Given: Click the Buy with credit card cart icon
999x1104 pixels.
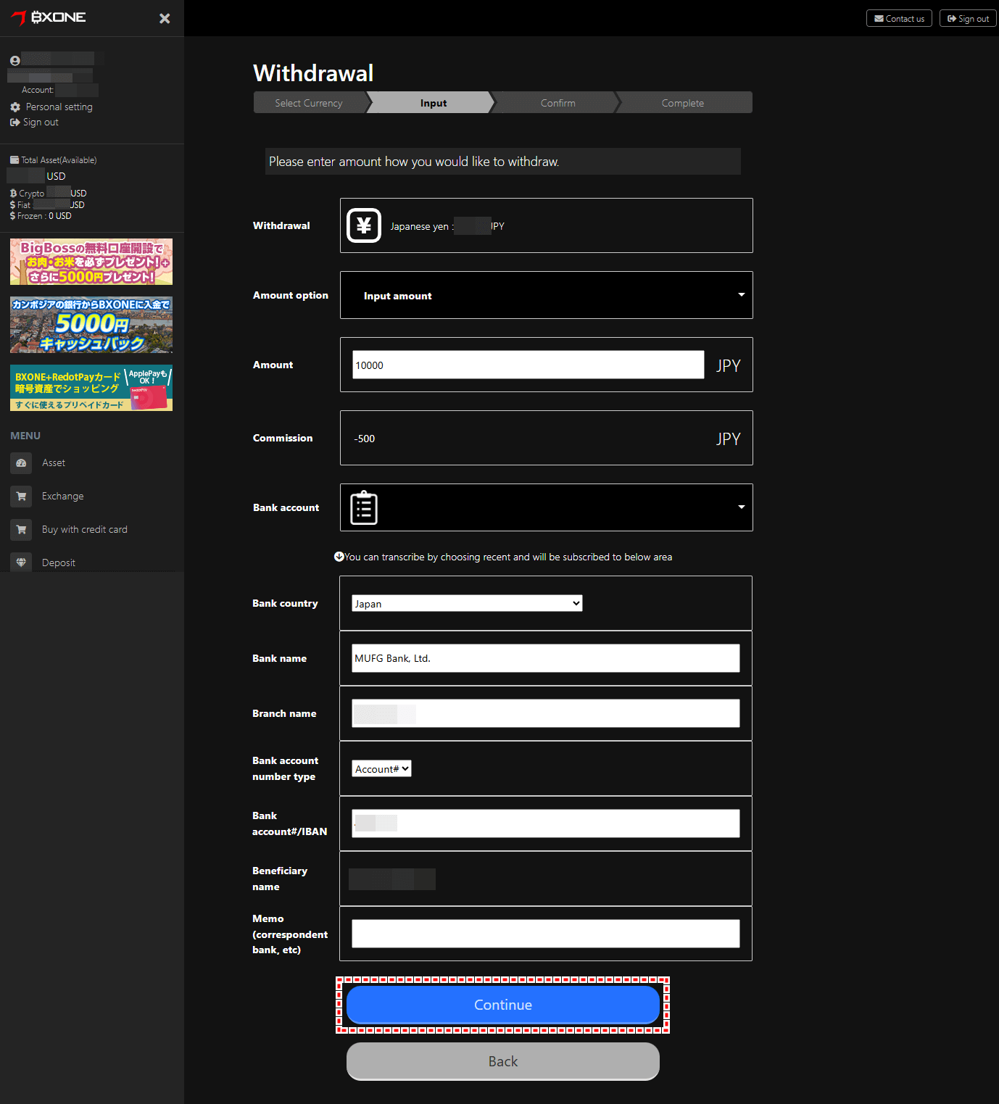Looking at the screenshot, I should 21,529.
